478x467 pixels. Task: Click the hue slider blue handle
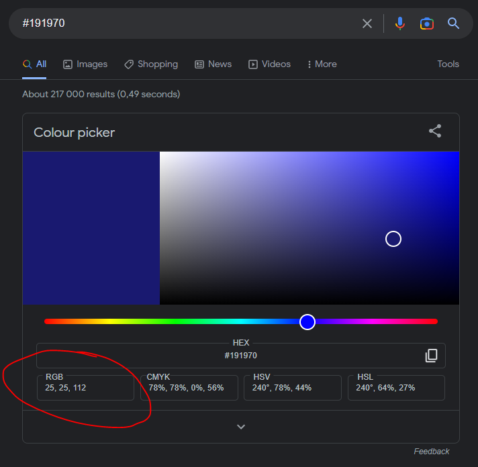pos(307,322)
